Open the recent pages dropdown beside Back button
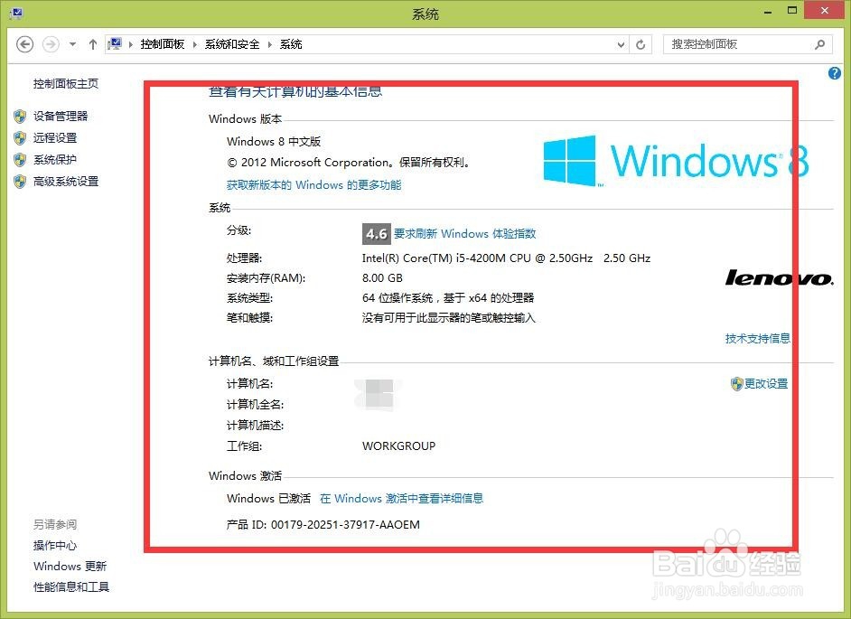This screenshot has width=851, height=619. point(70,43)
